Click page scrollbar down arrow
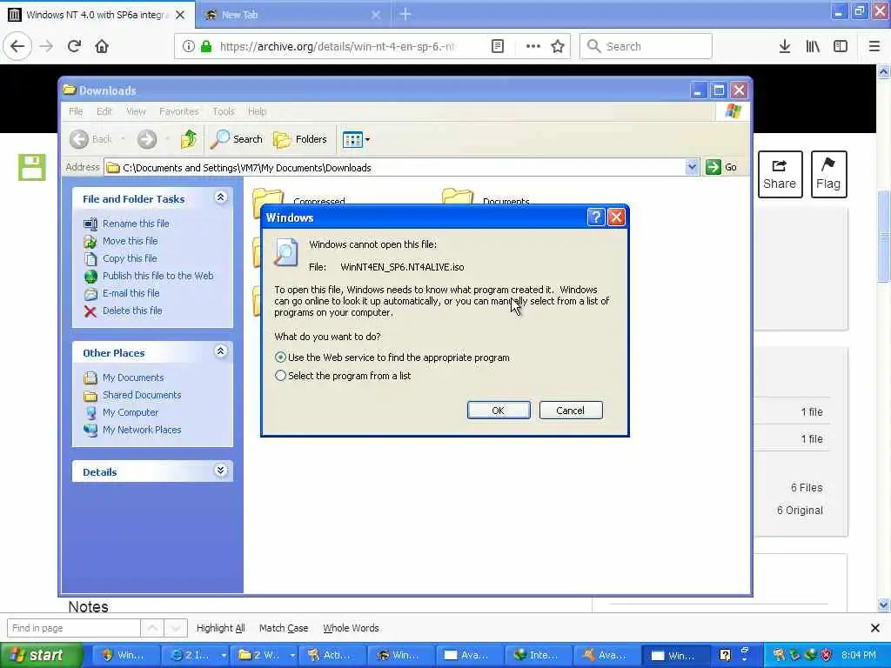Viewport: 891px width, 668px height. (x=883, y=605)
